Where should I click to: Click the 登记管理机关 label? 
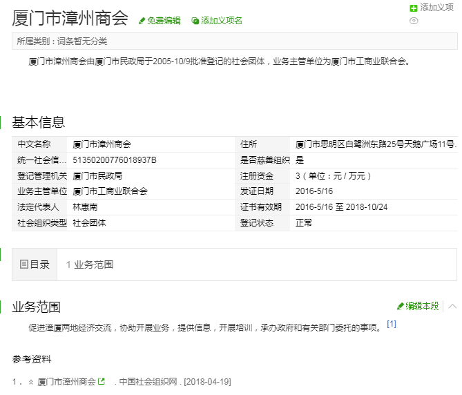click(x=42, y=176)
